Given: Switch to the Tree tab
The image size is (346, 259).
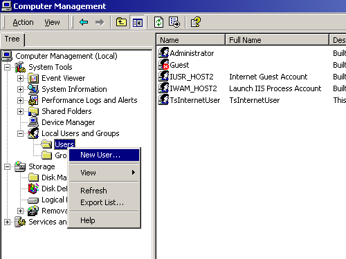Looking at the screenshot, I should (12, 39).
